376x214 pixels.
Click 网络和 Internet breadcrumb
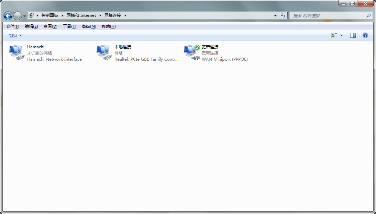pyautogui.click(x=81, y=15)
